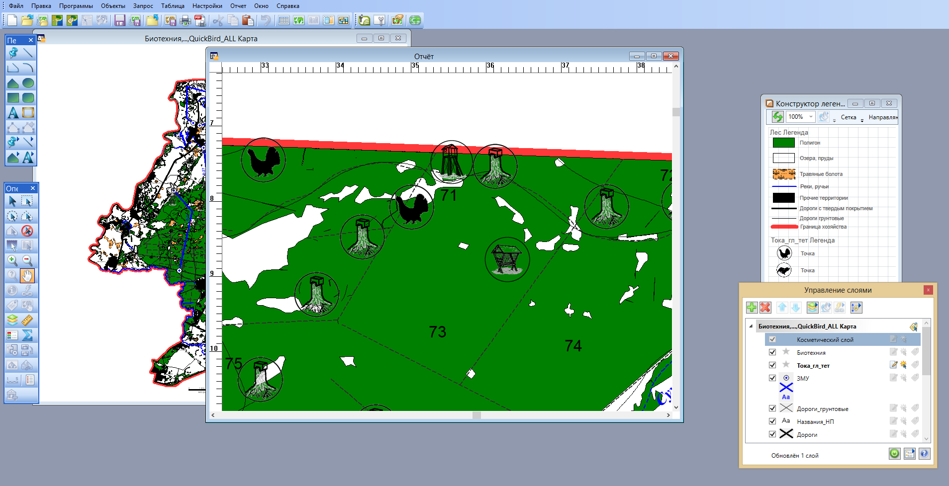
Task: Export to PDF with the PDF printer icon
Action: click(x=200, y=20)
